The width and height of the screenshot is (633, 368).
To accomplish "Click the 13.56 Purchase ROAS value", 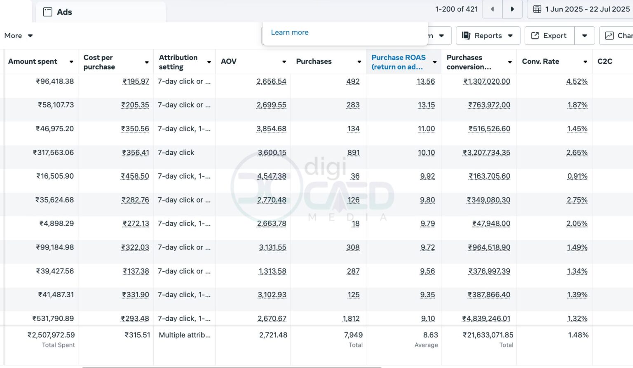I will pyautogui.click(x=426, y=82).
